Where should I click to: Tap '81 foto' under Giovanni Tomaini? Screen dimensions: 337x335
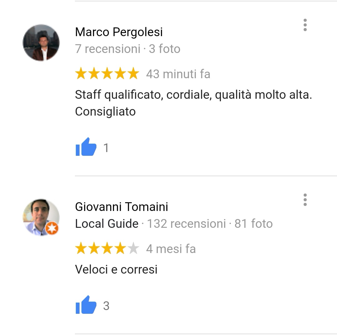click(254, 224)
